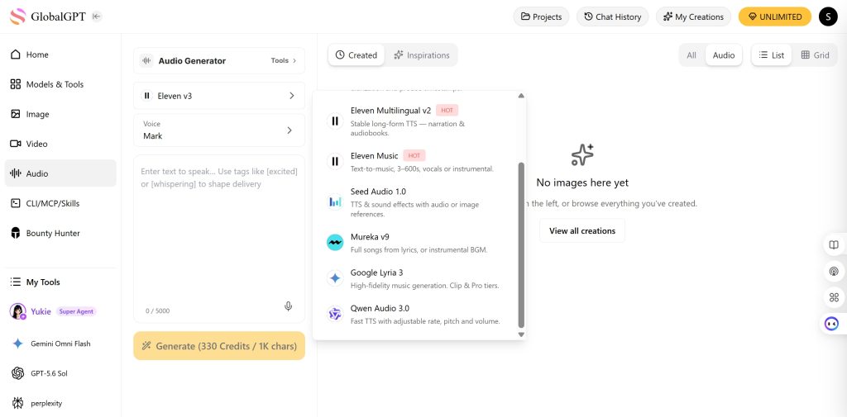Click the Gemini sparkle icon
847x417 pixels.
[18, 343]
